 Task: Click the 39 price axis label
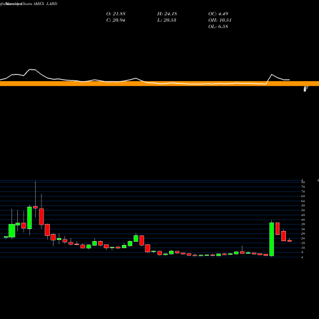click(303, 225)
